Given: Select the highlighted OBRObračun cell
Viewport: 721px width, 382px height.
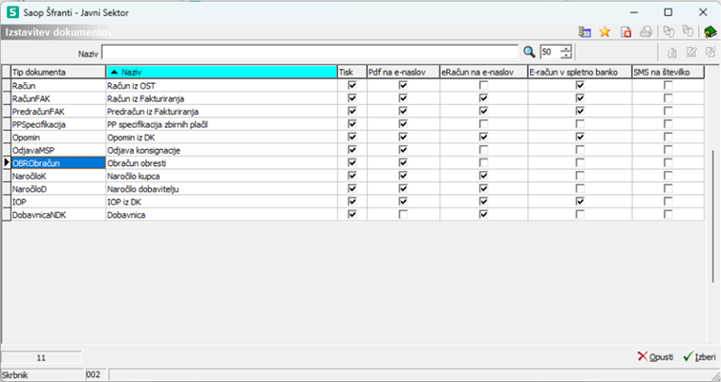Looking at the screenshot, I should pyautogui.click(x=58, y=162).
